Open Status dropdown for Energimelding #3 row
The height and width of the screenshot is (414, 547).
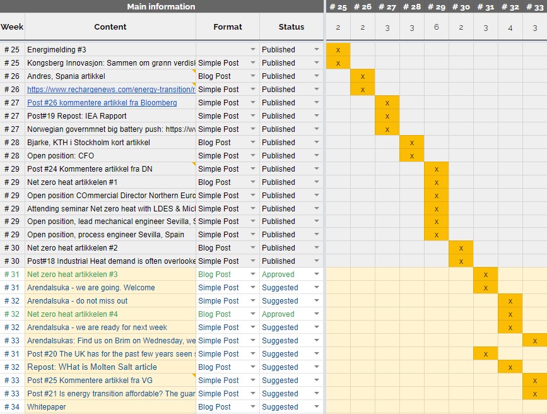pos(317,50)
